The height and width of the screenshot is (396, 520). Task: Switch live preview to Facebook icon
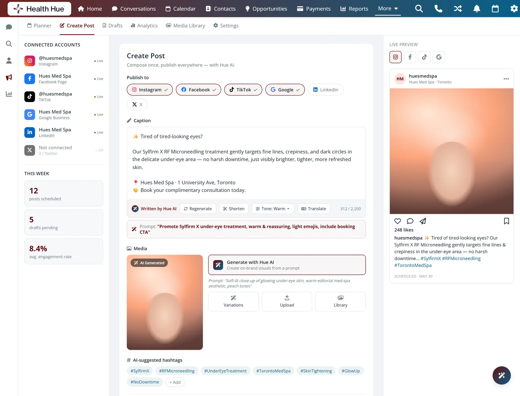[410, 57]
